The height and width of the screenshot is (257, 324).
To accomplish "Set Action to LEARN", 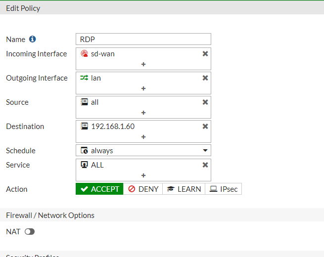I will point(184,189).
